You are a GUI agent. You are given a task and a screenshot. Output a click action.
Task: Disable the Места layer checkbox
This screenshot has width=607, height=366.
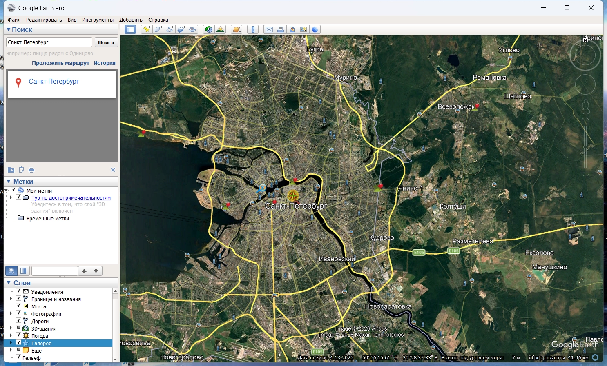click(x=18, y=306)
